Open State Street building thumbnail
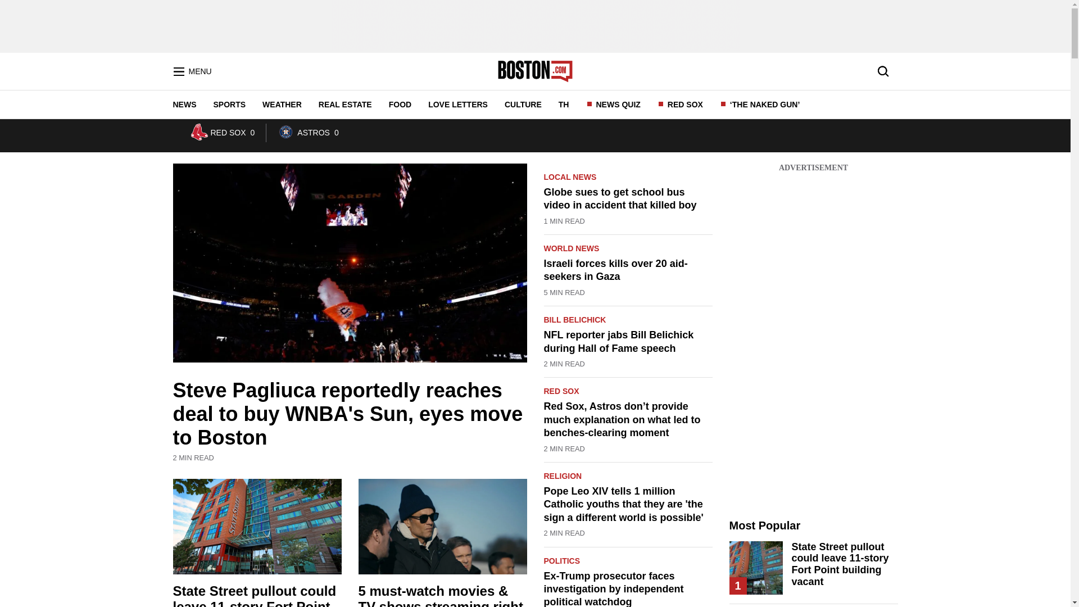This screenshot has width=1079, height=607. pos(257,527)
